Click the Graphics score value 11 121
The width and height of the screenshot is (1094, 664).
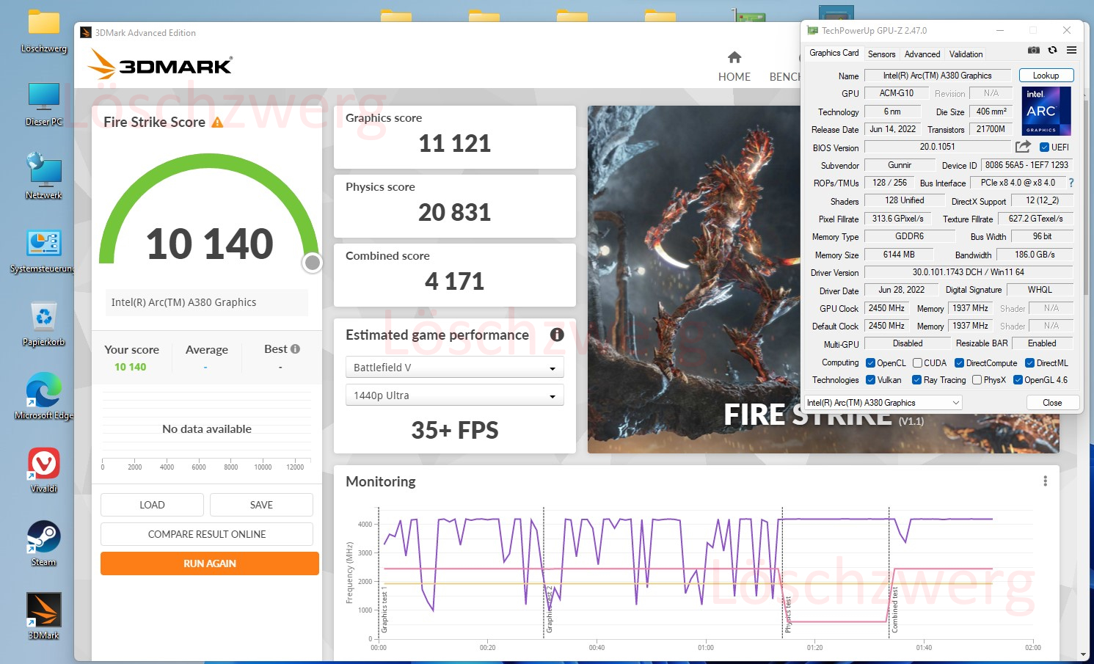[x=455, y=144]
